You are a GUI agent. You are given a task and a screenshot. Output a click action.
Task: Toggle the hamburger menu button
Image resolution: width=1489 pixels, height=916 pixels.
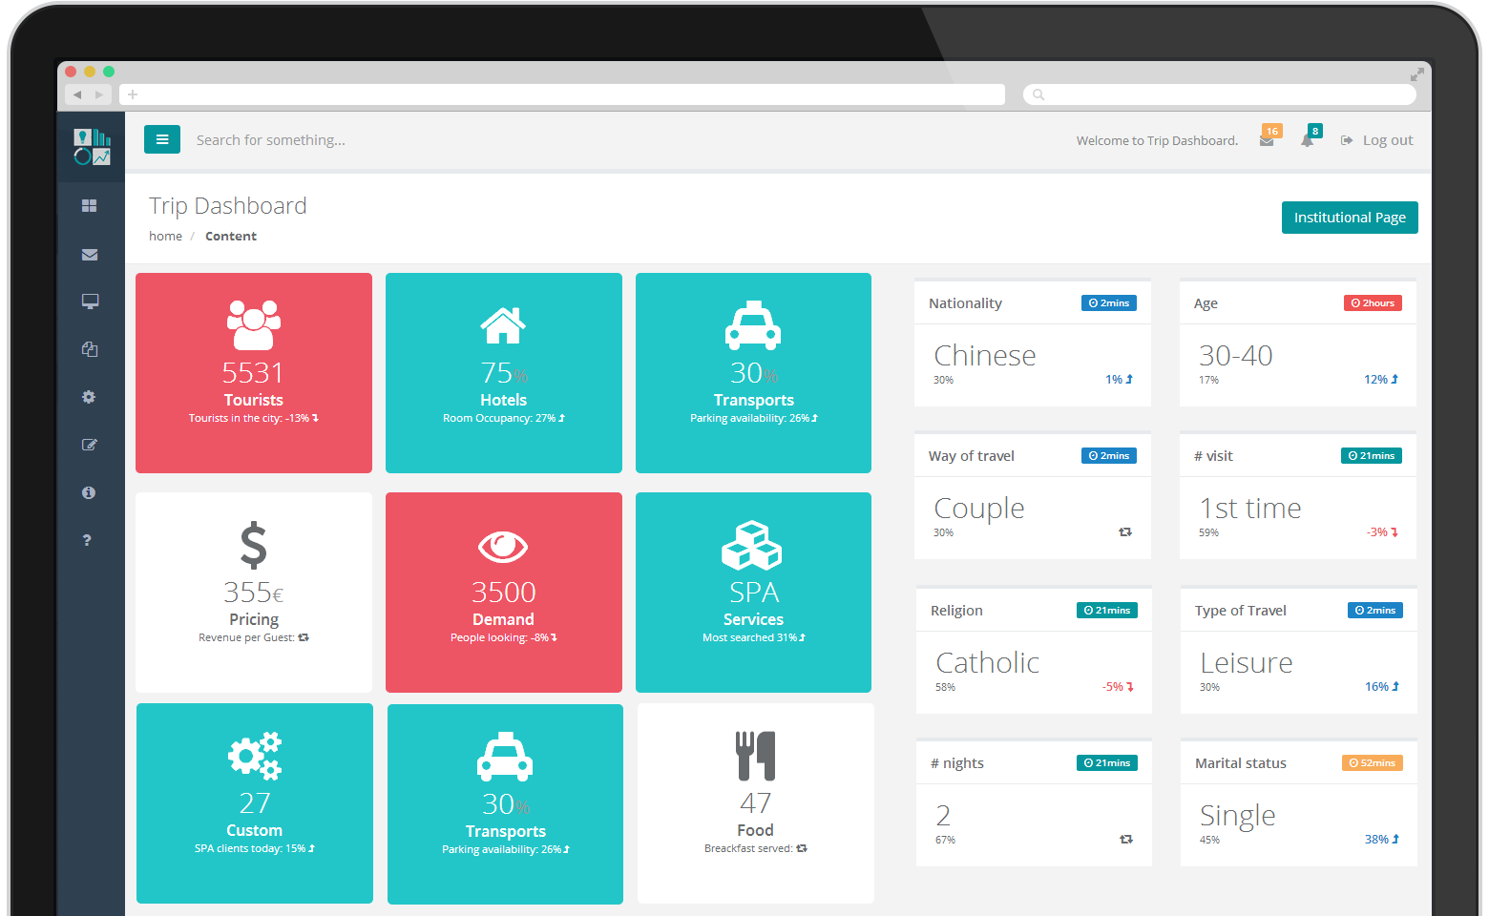click(162, 139)
